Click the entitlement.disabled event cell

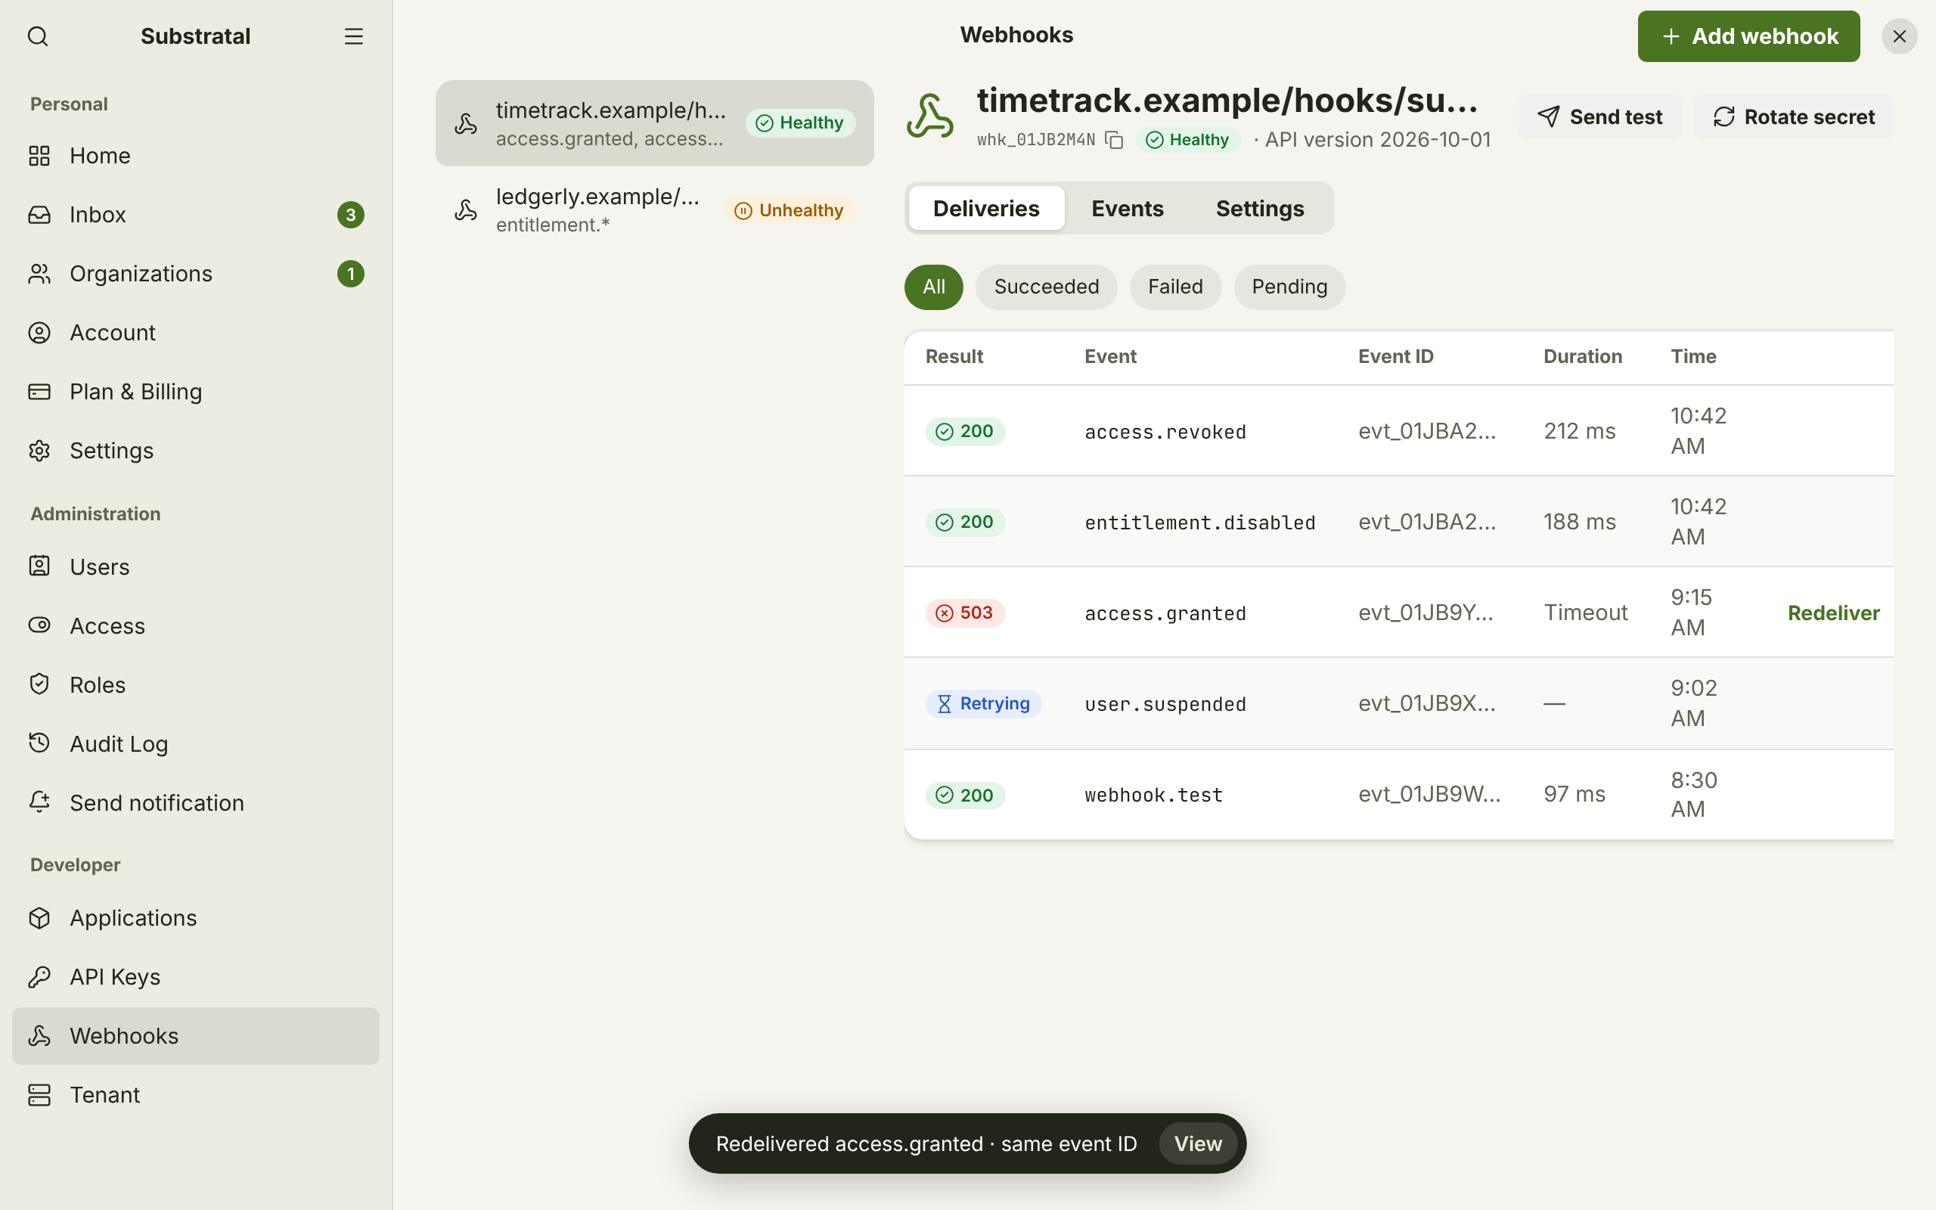(1200, 522)
